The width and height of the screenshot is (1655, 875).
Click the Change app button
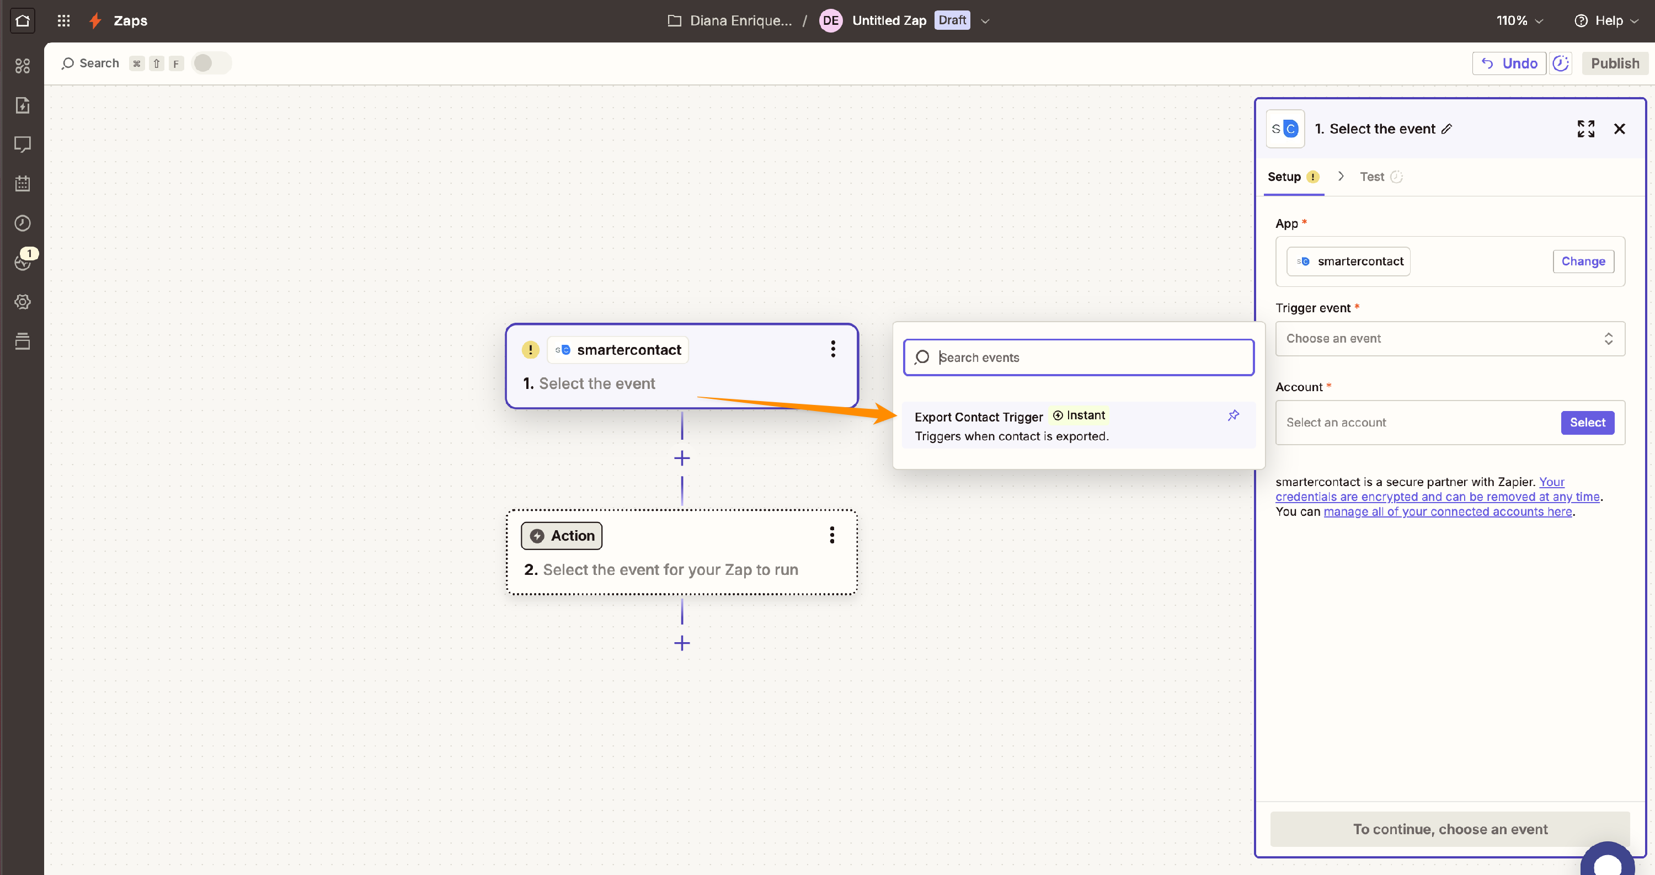coord(1582,262)
